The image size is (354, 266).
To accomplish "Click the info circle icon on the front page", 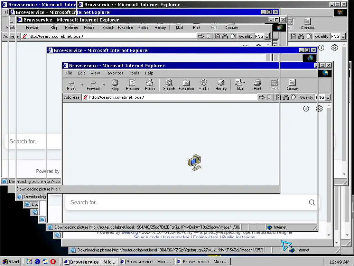I will (306, 108).
